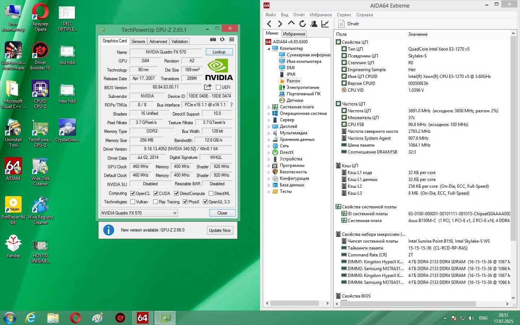Toggle the DirectCompute checkbox
The width and height of the screenshot is (520, 325).
pos(177,193)
